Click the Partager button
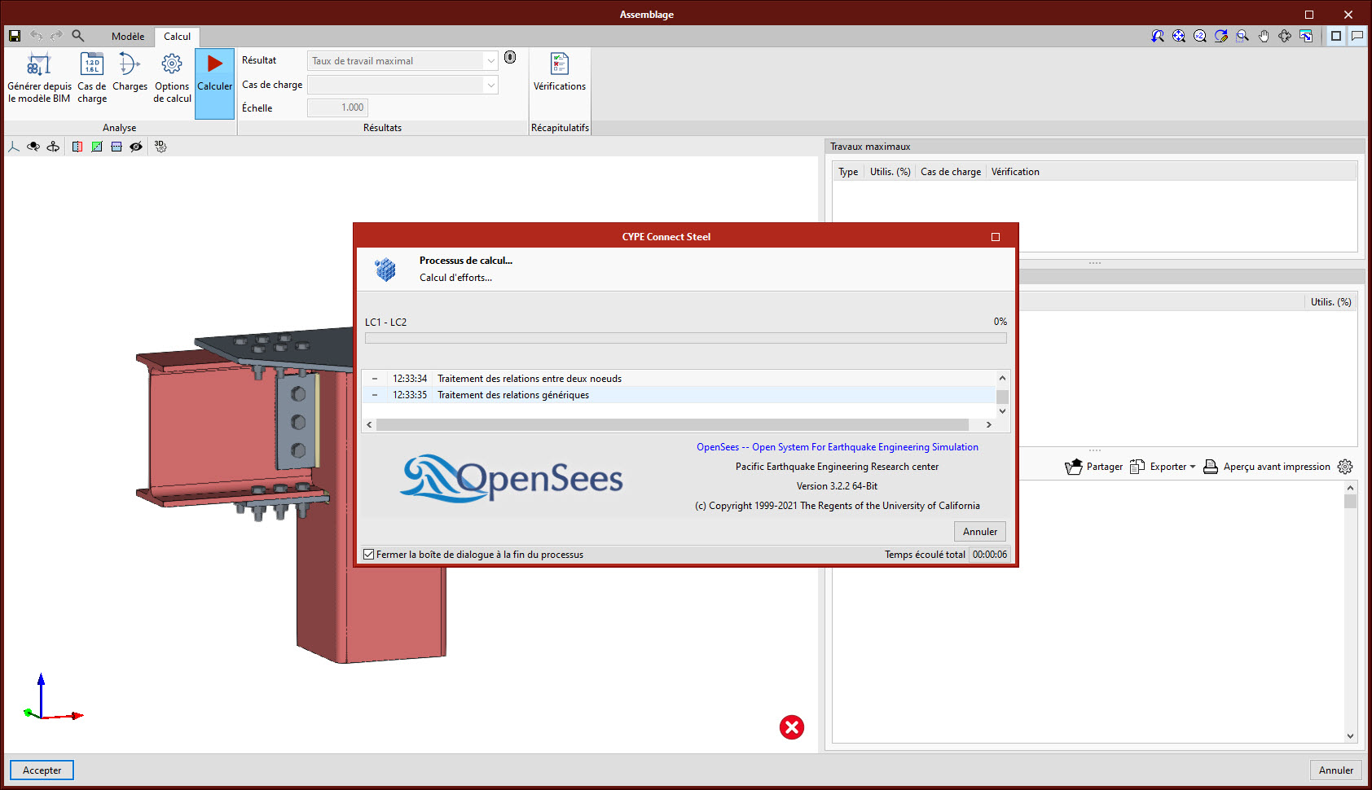This screenshot has width=1372, height=790. pos(1094,467)
